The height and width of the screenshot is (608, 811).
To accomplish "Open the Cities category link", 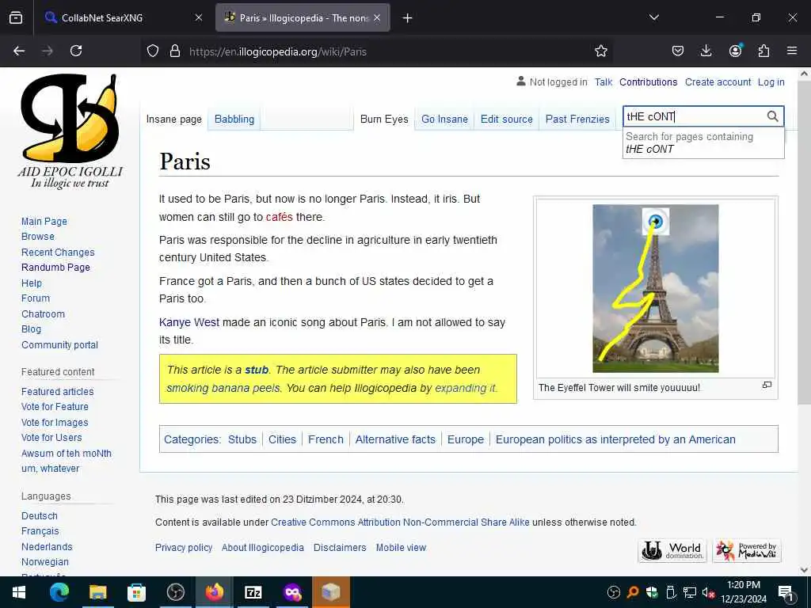I will [x=282, y=439].
